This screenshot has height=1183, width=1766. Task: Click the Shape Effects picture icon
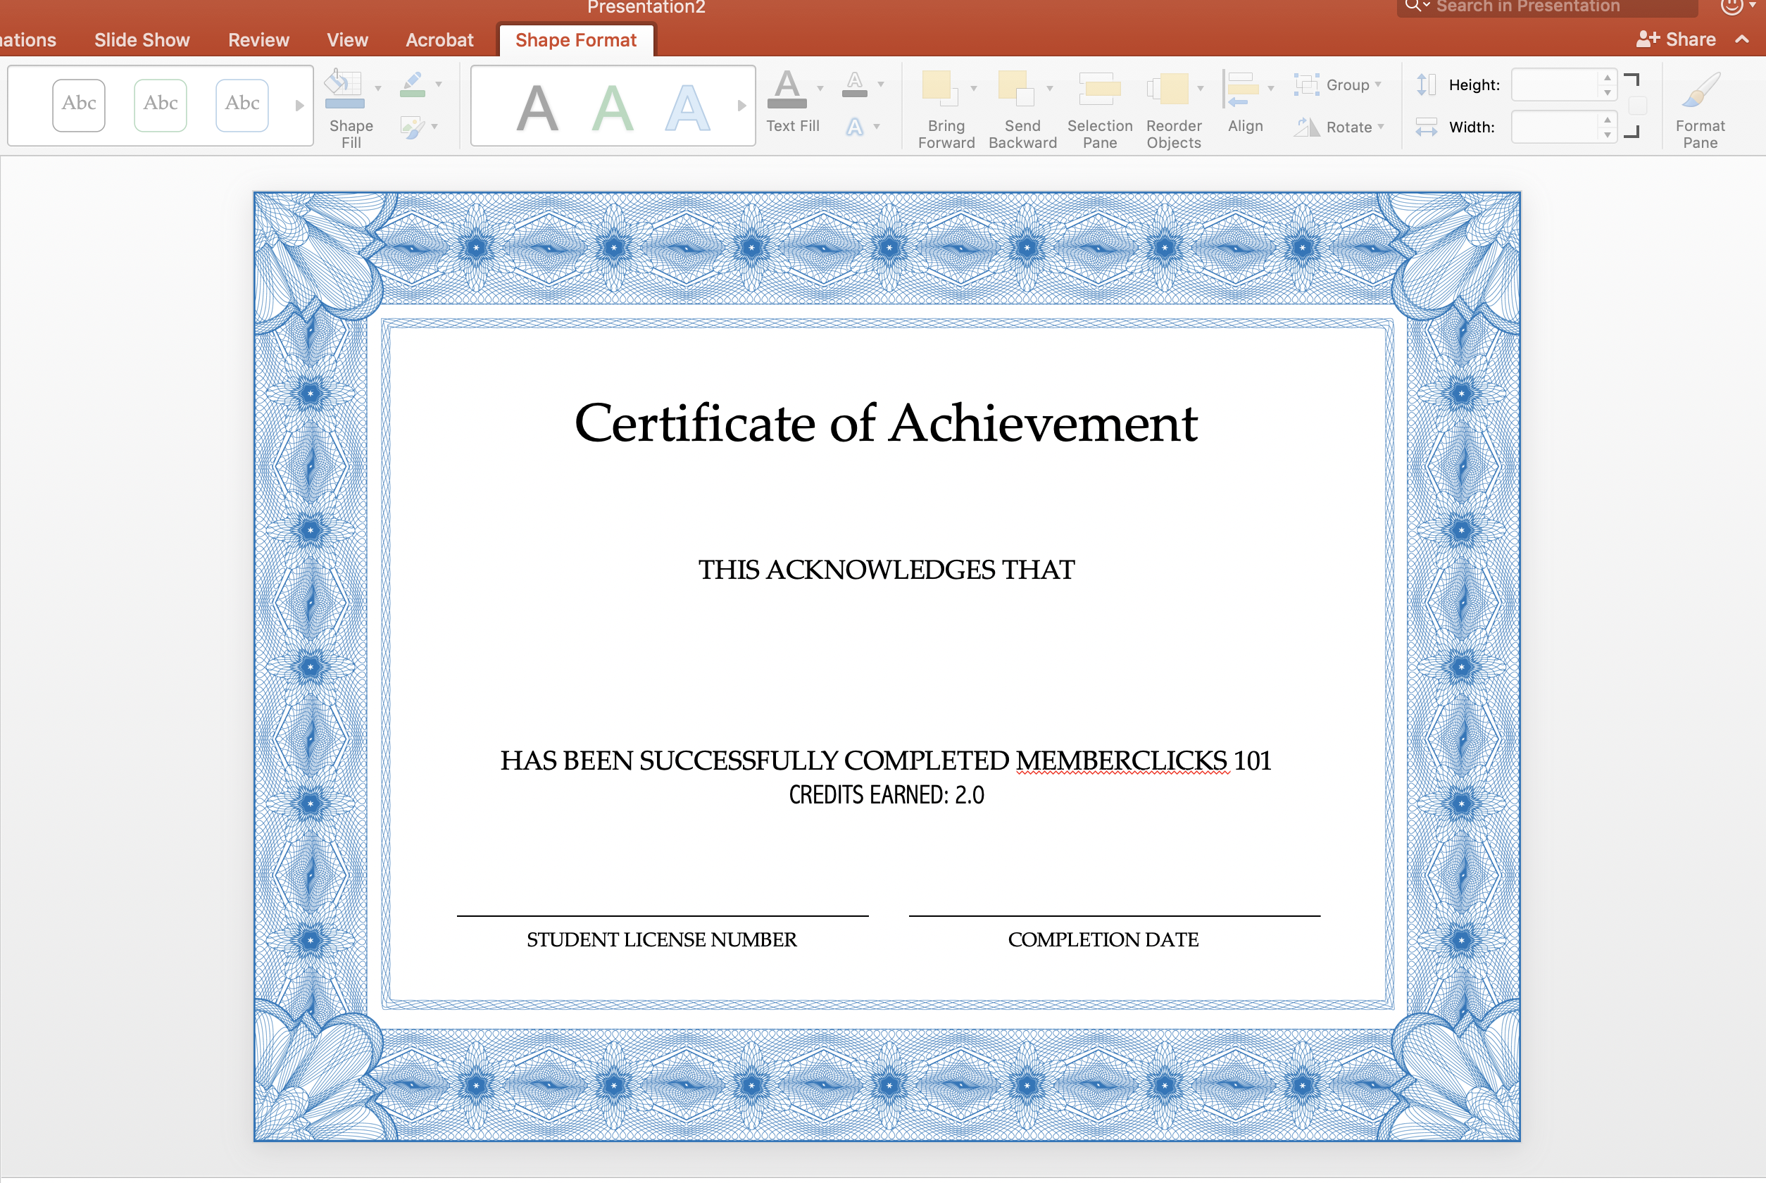tap(412, 127)
